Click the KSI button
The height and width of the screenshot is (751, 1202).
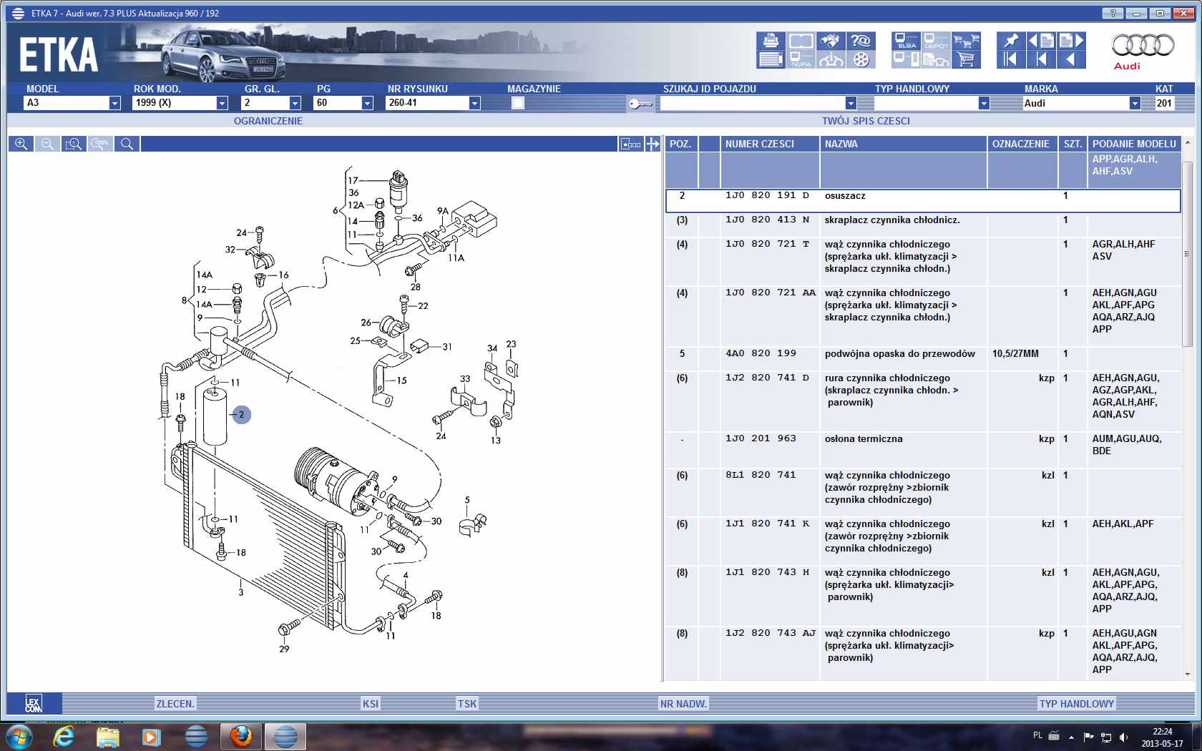(371, 704)
